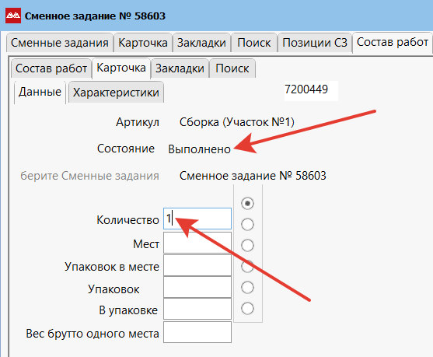Choose the radio button beside Упаковок

pos(247,287)
